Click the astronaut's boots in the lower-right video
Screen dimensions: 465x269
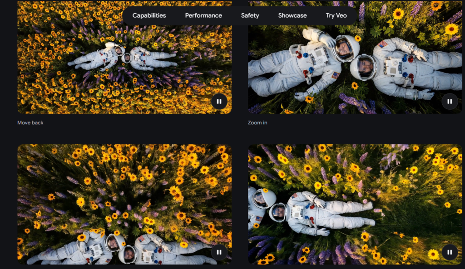[370, 213]
